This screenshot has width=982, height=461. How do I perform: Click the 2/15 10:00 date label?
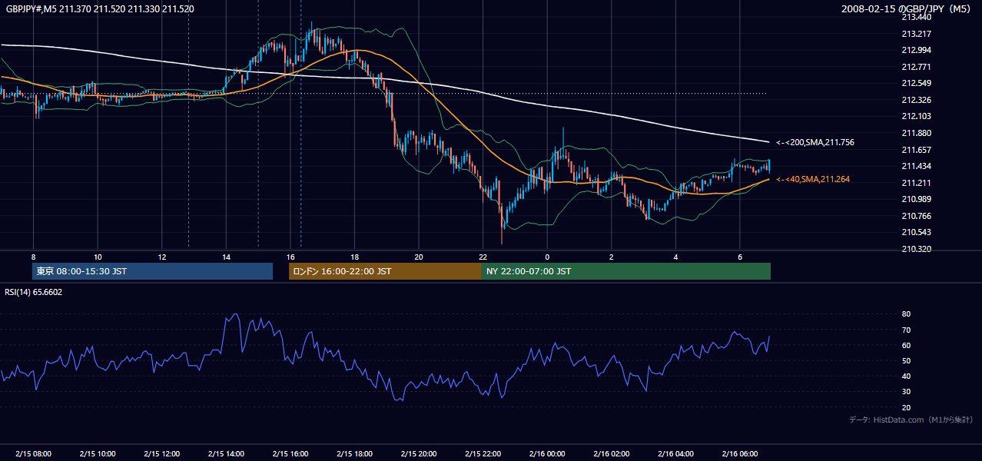[98, 453]
